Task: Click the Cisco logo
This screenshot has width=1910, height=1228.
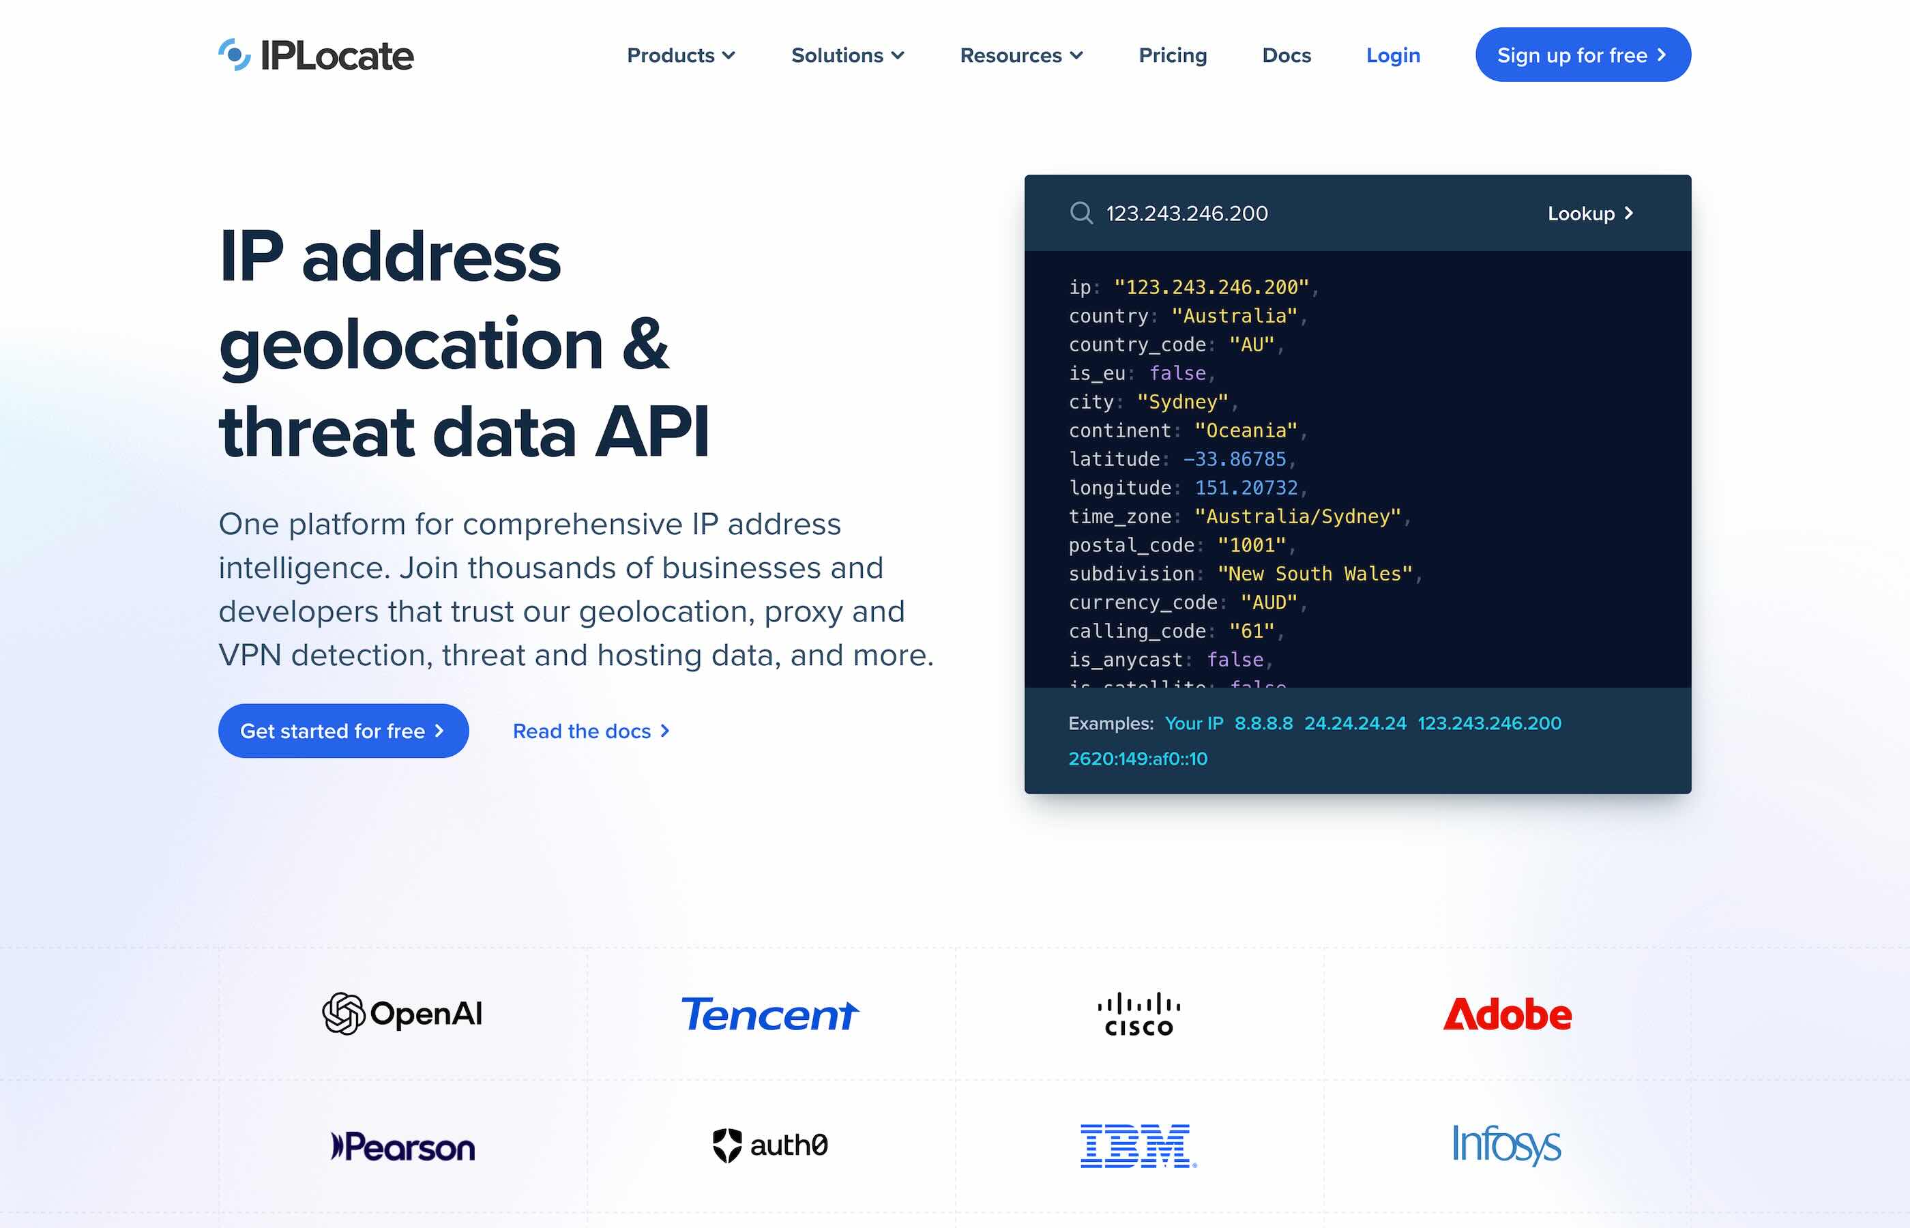Action: [x=1138, y=1014]
